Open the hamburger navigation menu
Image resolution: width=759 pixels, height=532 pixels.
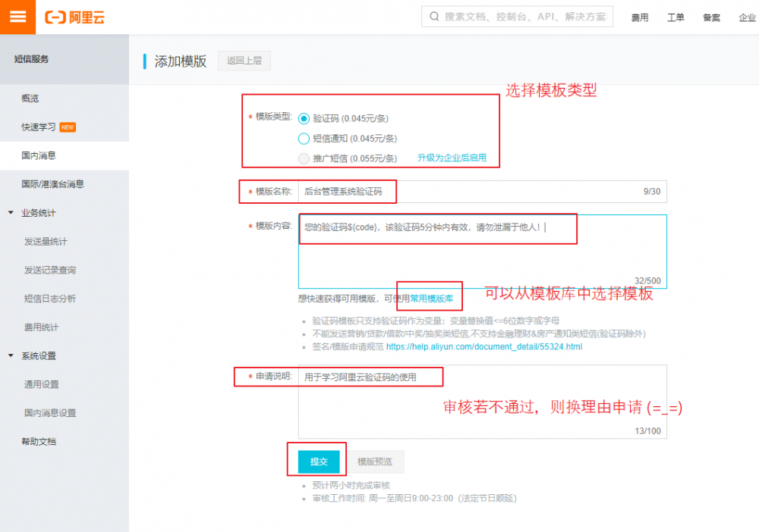(x=17, y=17)
